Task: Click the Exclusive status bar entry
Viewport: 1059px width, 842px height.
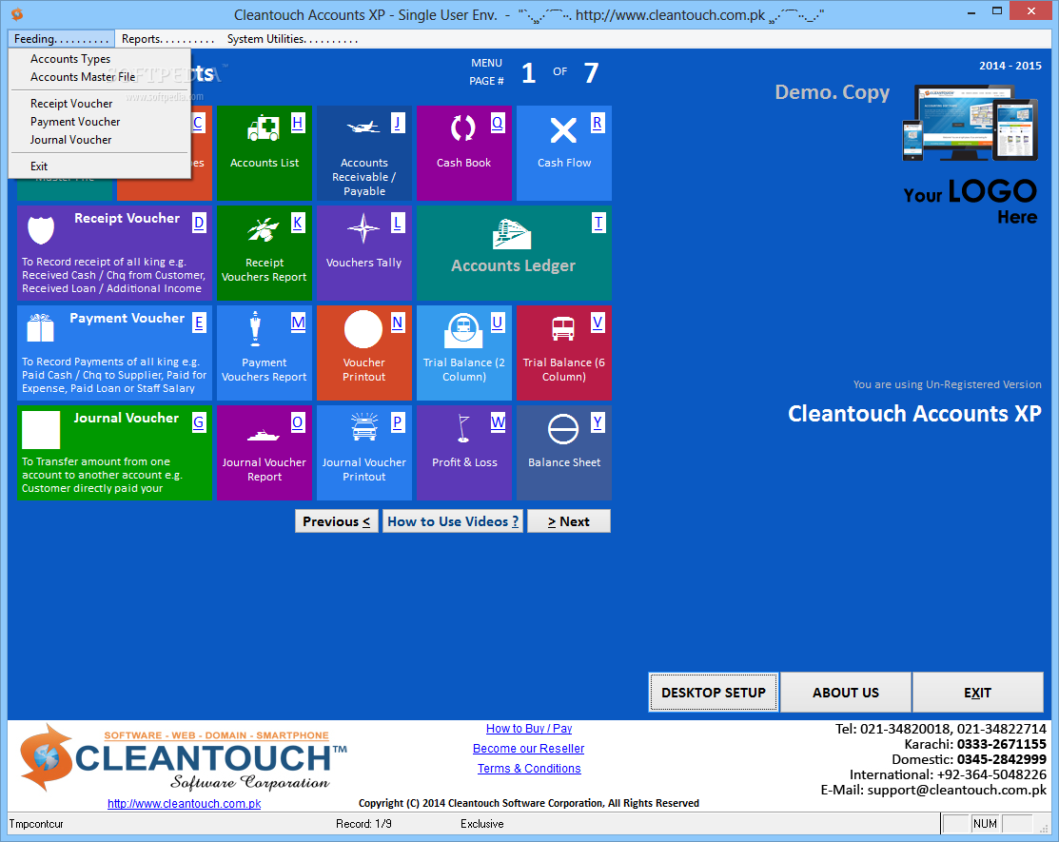Action: pyautogui.click(x=482, y=824)
